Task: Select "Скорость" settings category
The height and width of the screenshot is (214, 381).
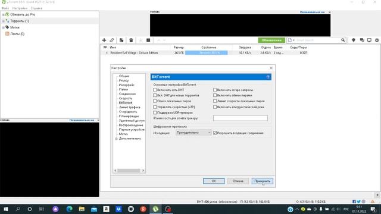Action: 126,98
